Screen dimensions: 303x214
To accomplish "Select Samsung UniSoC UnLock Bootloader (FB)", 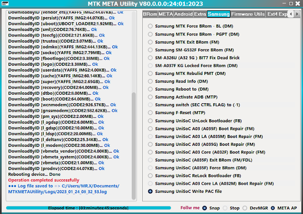I will [x=195, y=121].
